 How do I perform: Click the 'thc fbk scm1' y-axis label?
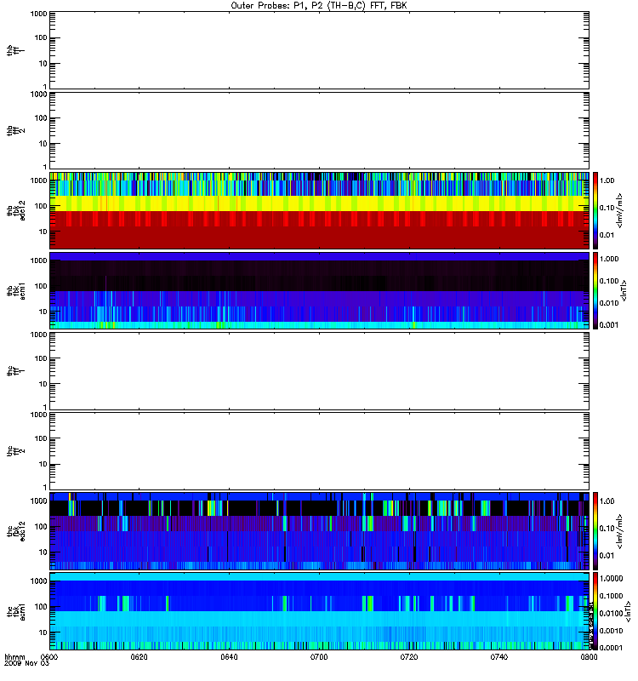click(15, 611)
